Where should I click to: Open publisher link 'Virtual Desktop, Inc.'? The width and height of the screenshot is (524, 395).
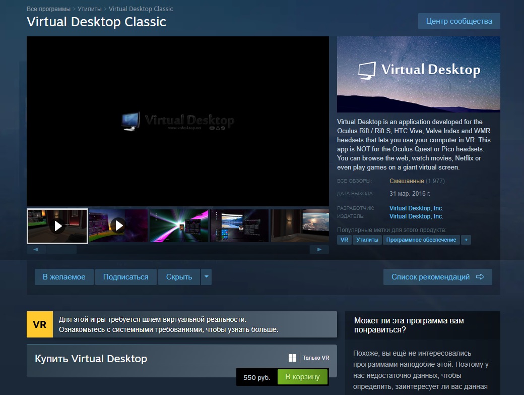(x=416, y=216)
